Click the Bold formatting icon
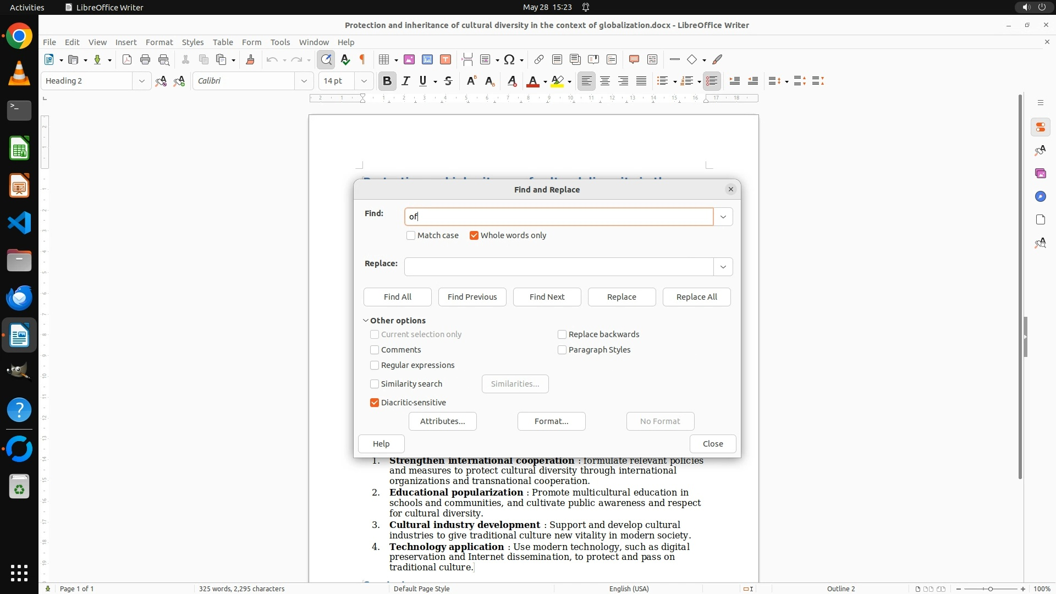 click(387, 81)
